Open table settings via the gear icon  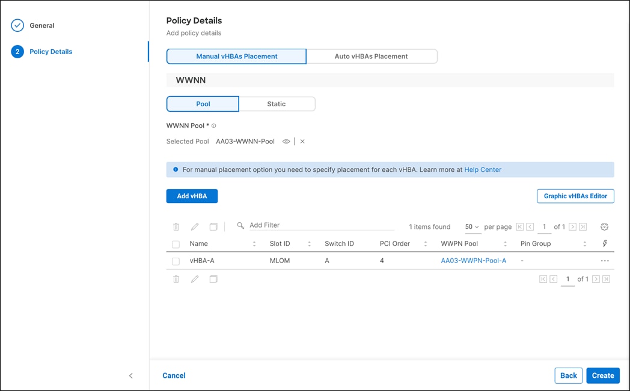(x=604, y=226)
